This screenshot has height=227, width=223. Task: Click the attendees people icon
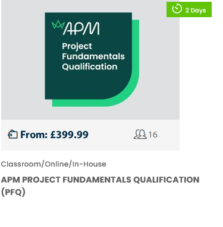pyautogui.click(x=140, y=135)
